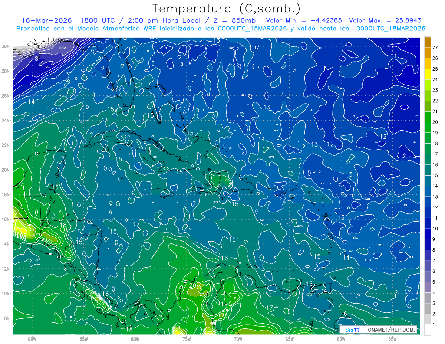Click the "8" contour label at top-left of map
The image size is (445, 344).
[36, 59]
